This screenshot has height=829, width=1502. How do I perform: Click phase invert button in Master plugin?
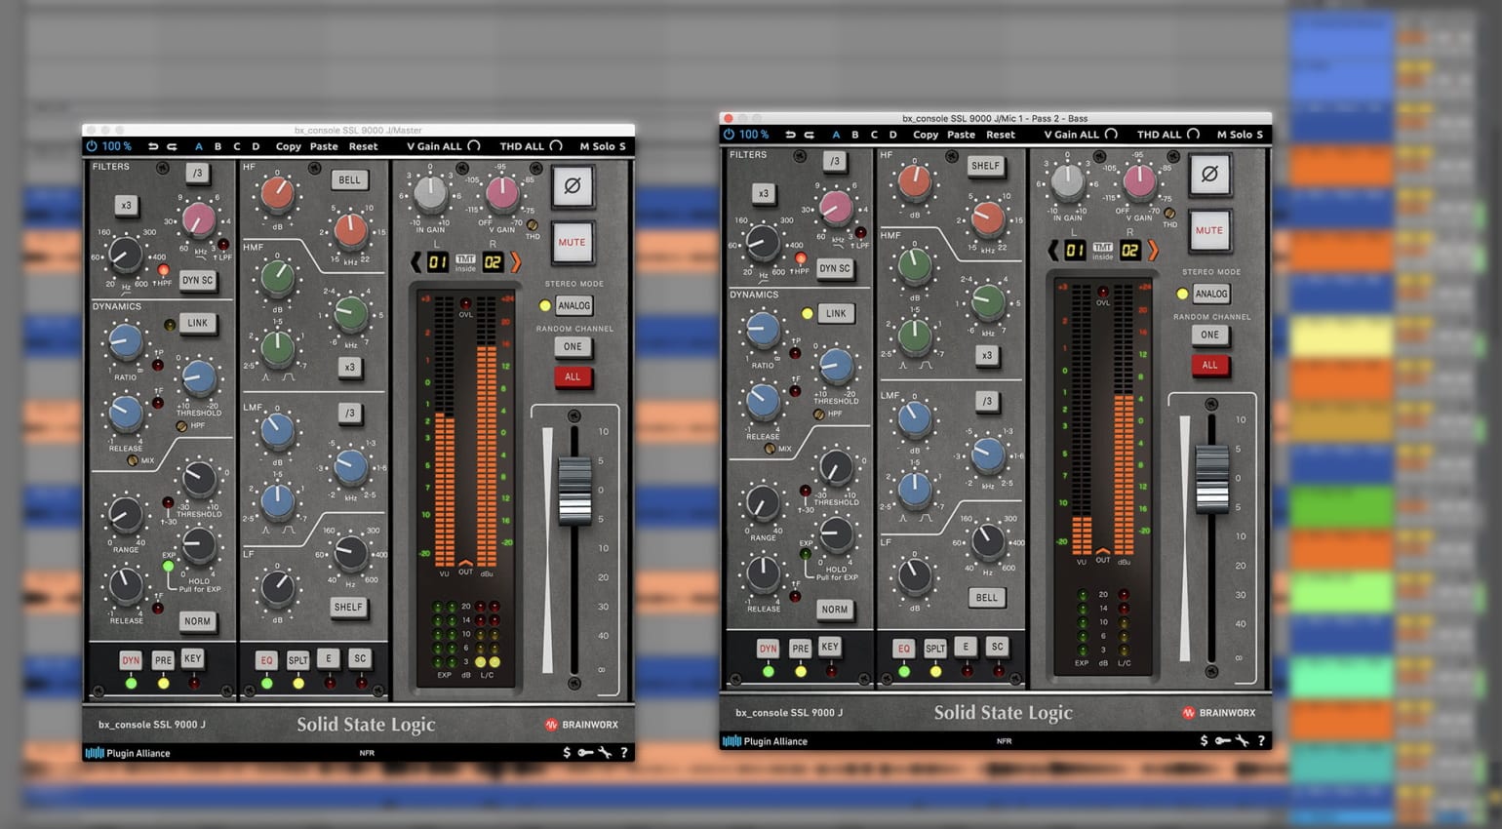click(573, 186)
